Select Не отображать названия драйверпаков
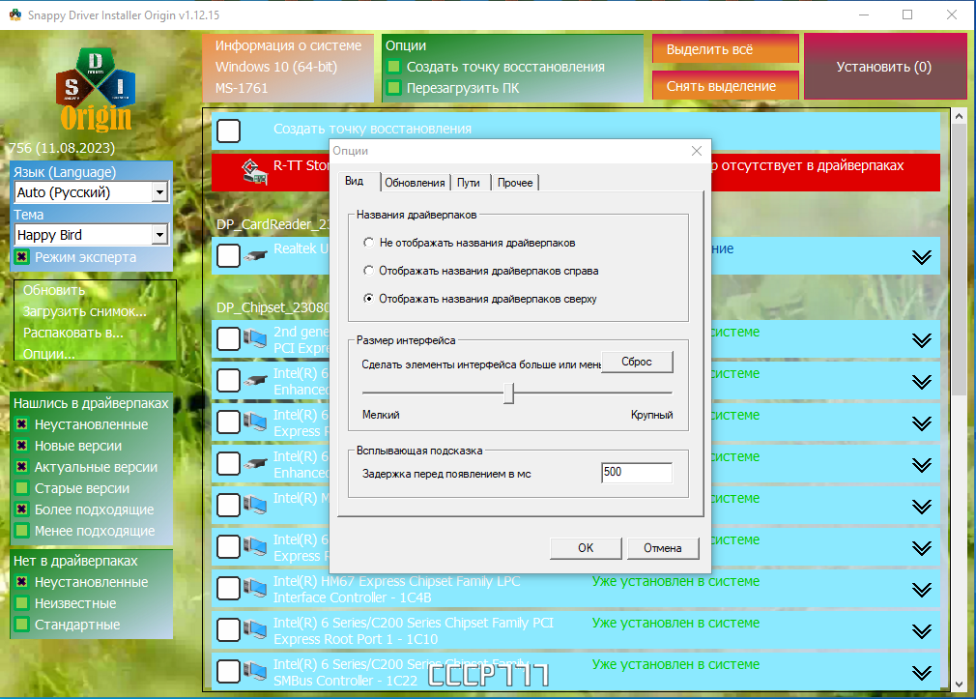Image resolution: width=976 pixels, height=699 pixels. [x=368, y=243]
